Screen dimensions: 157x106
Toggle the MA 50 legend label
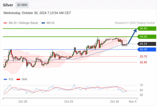(51, 23)
